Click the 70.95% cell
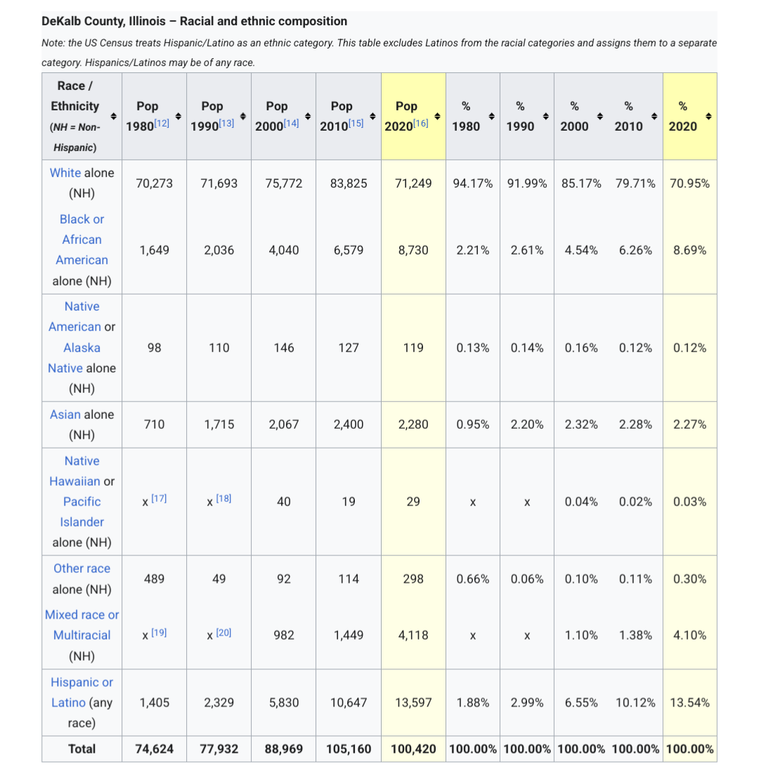Image resolution: width=759 pixels, height=776 pixels. (x=689, y=183)
